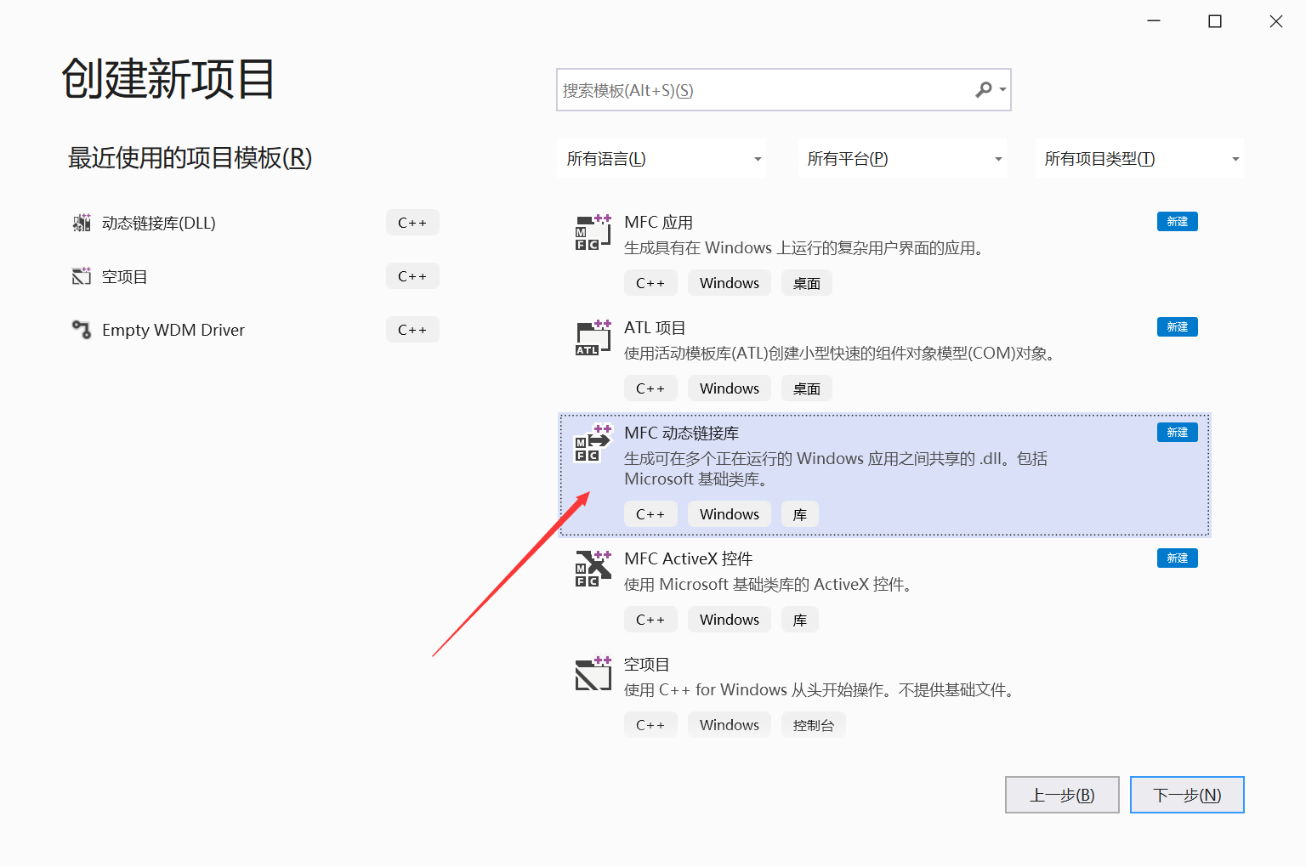Click the ATL 项目 description text
The image size is (1306, 867).
click(x=839, y=354)
